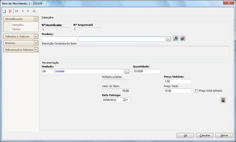Click the new record icon in toolbar
Image resolution: width=236 pixels, height=142 pixels.
click(4, 11)
